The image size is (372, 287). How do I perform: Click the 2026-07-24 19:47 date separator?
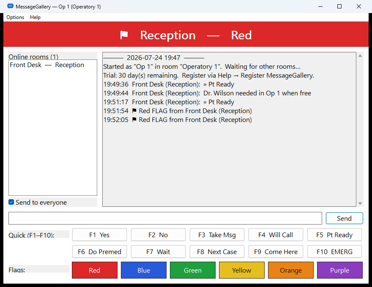(x=153, y=57)
